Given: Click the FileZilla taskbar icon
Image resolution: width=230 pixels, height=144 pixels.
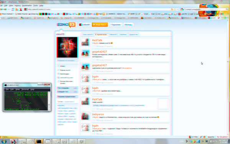Looking at the screenshot, I should (x=64, y=141).
